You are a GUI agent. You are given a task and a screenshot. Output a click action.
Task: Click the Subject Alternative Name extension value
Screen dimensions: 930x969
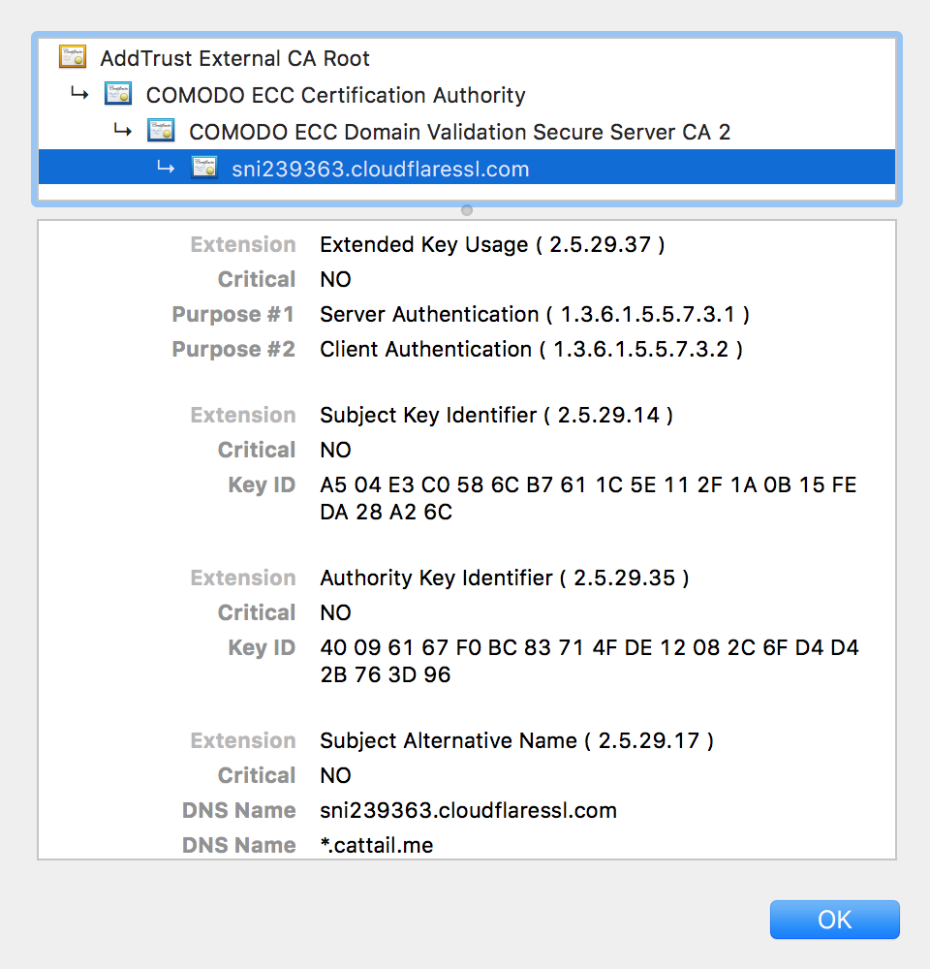(516, 740)
